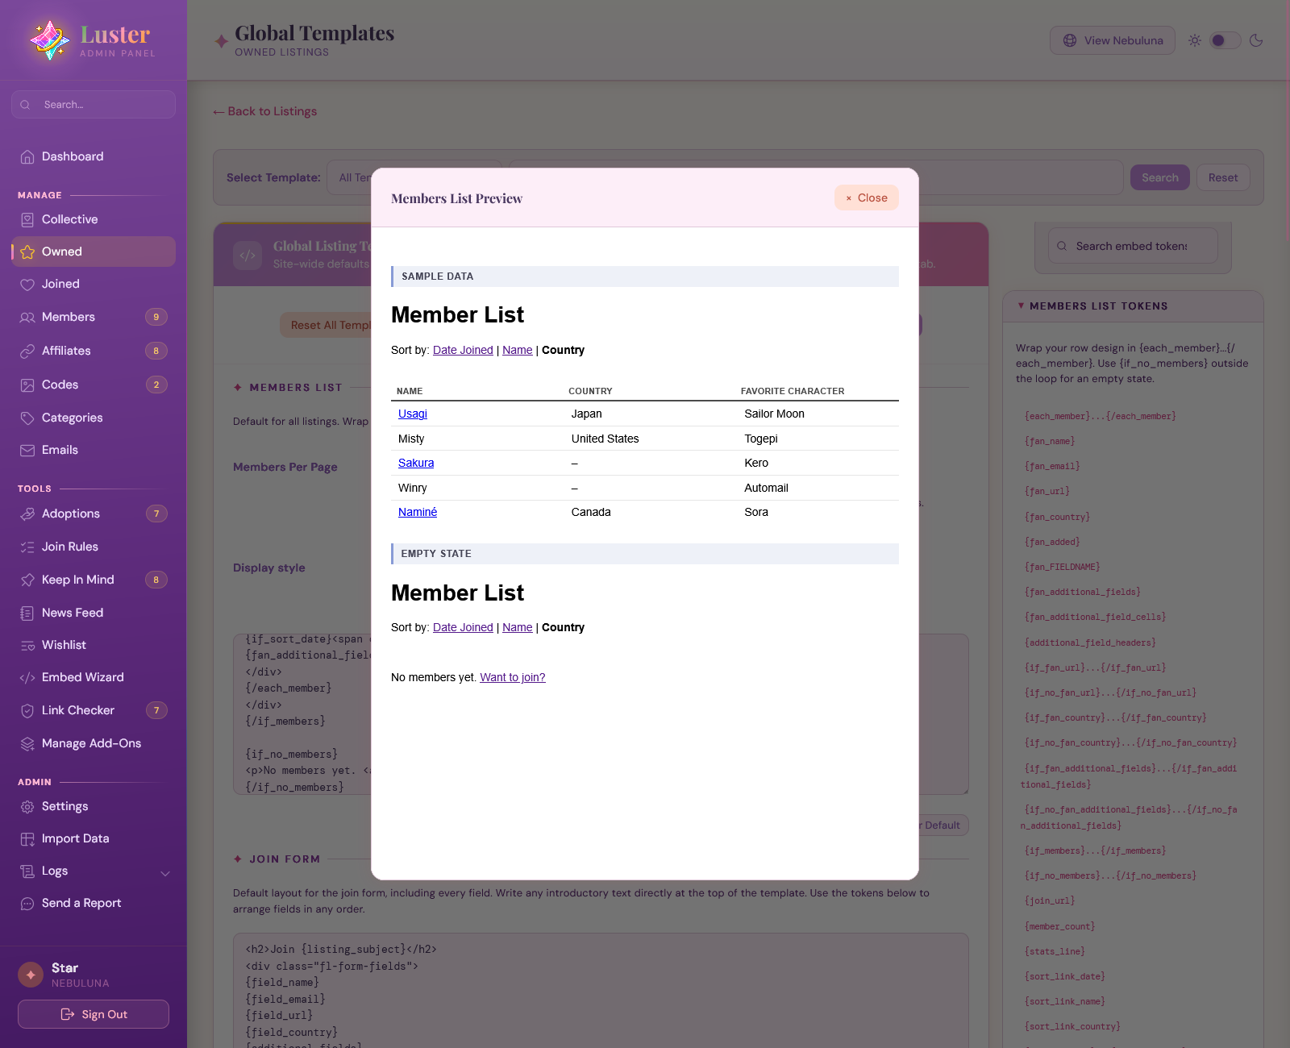Sort empty state list by Name

point(518,627)
